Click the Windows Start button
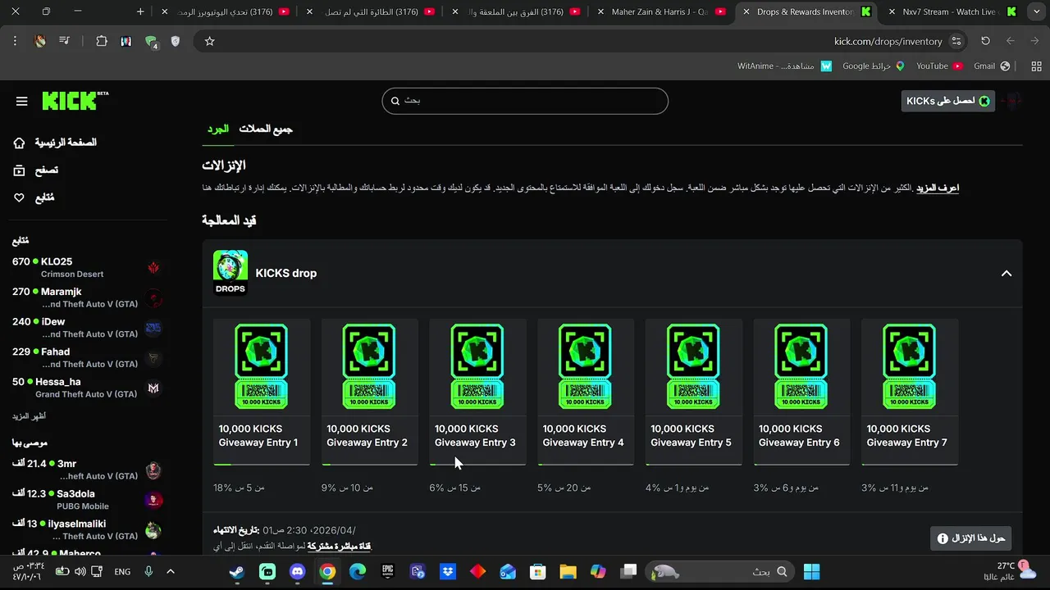The image size is (1050, 590). coord(812,571)
